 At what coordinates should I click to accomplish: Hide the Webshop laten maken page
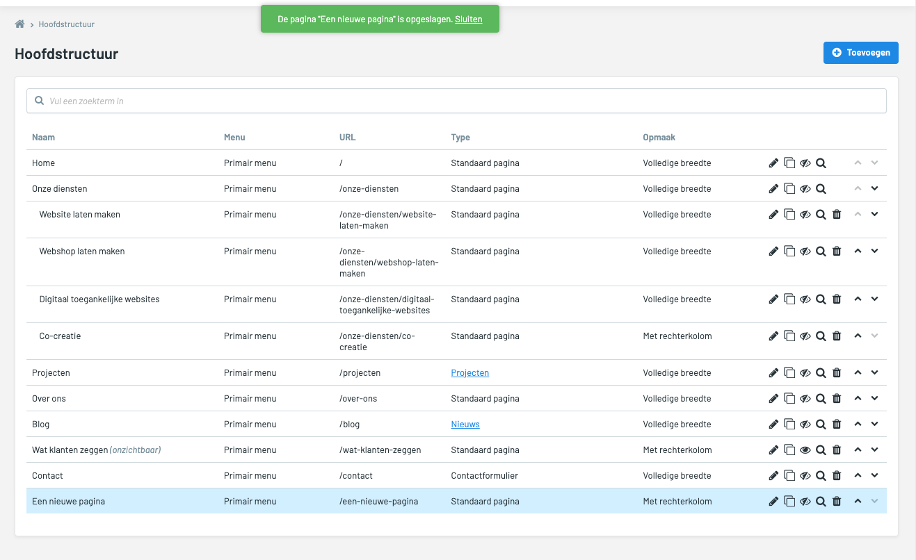(x=805, y=252)
